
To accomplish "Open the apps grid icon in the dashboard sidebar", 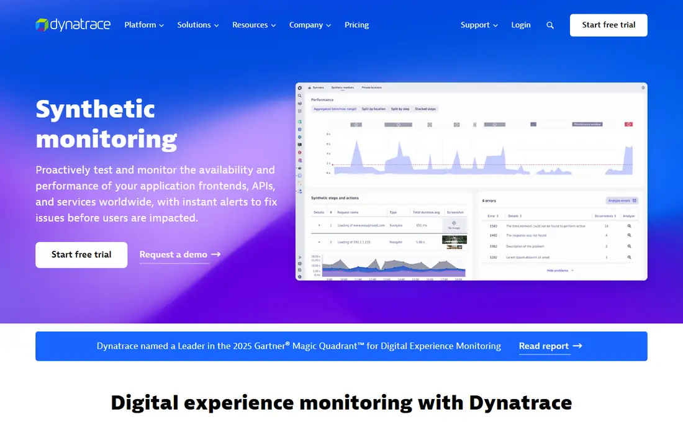I will (300, 112).
